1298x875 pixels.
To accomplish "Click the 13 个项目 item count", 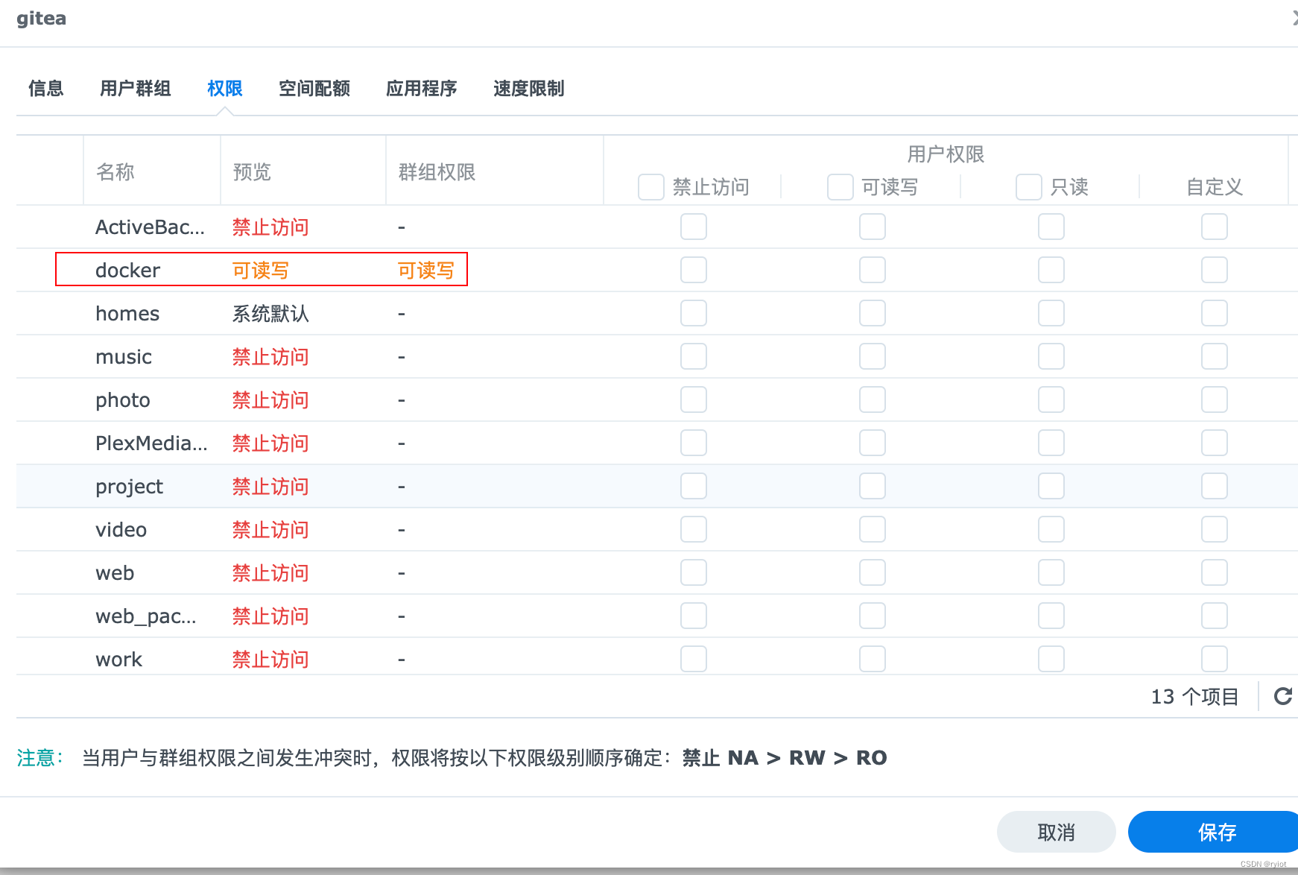I will pos(1195,696).
